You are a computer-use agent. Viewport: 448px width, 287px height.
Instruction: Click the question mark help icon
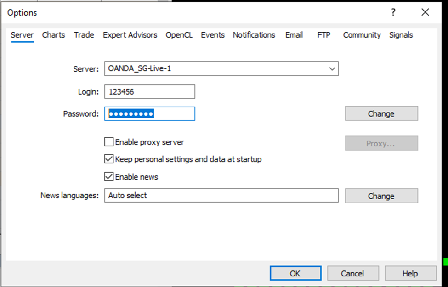coord(393,13)
